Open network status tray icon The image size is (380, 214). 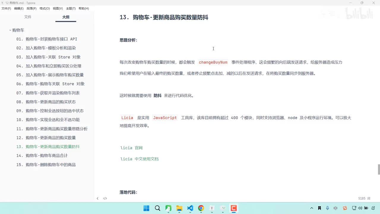354,208
